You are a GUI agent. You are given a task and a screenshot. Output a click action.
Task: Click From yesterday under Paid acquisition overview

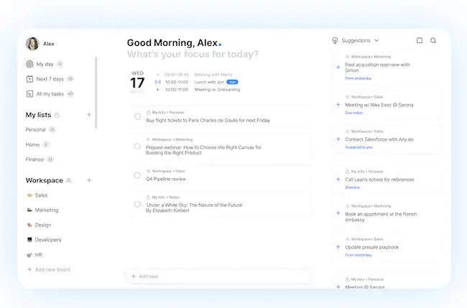pyautogui.click(x=359, y=78)
